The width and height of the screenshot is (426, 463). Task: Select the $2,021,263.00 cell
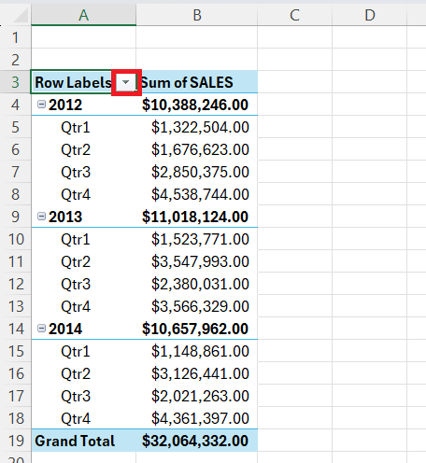coord(197,396)
